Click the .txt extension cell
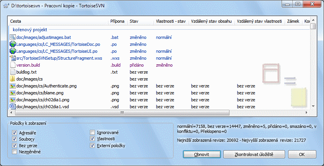 (x=114, y=72)
